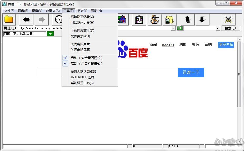This screenshot has height=152, width=245.
Task: Open a file using the yellow folder icon
Action: tap(9, 19)
